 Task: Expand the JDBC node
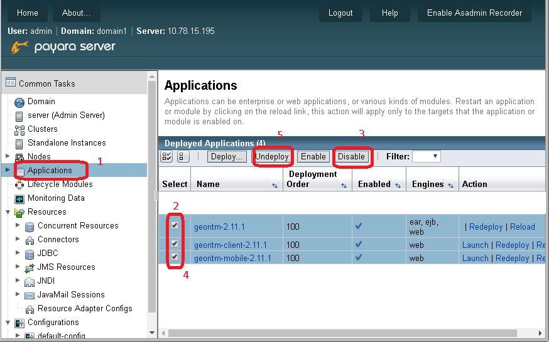[x=18, y=252]
